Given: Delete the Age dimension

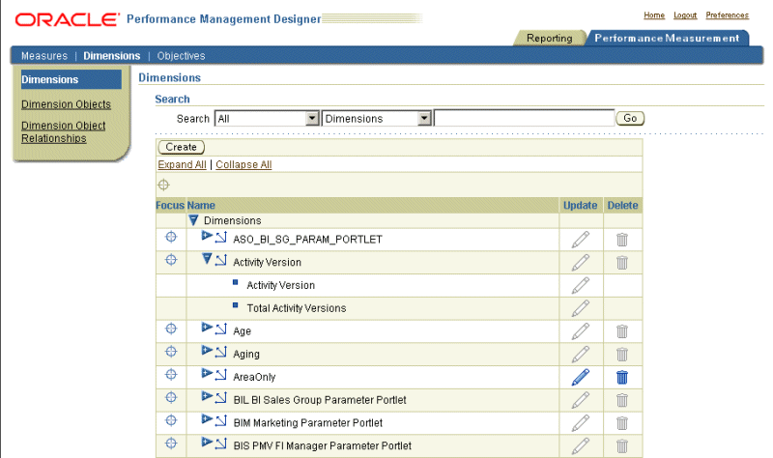Looking at the screenshot, I should (622, 331).
